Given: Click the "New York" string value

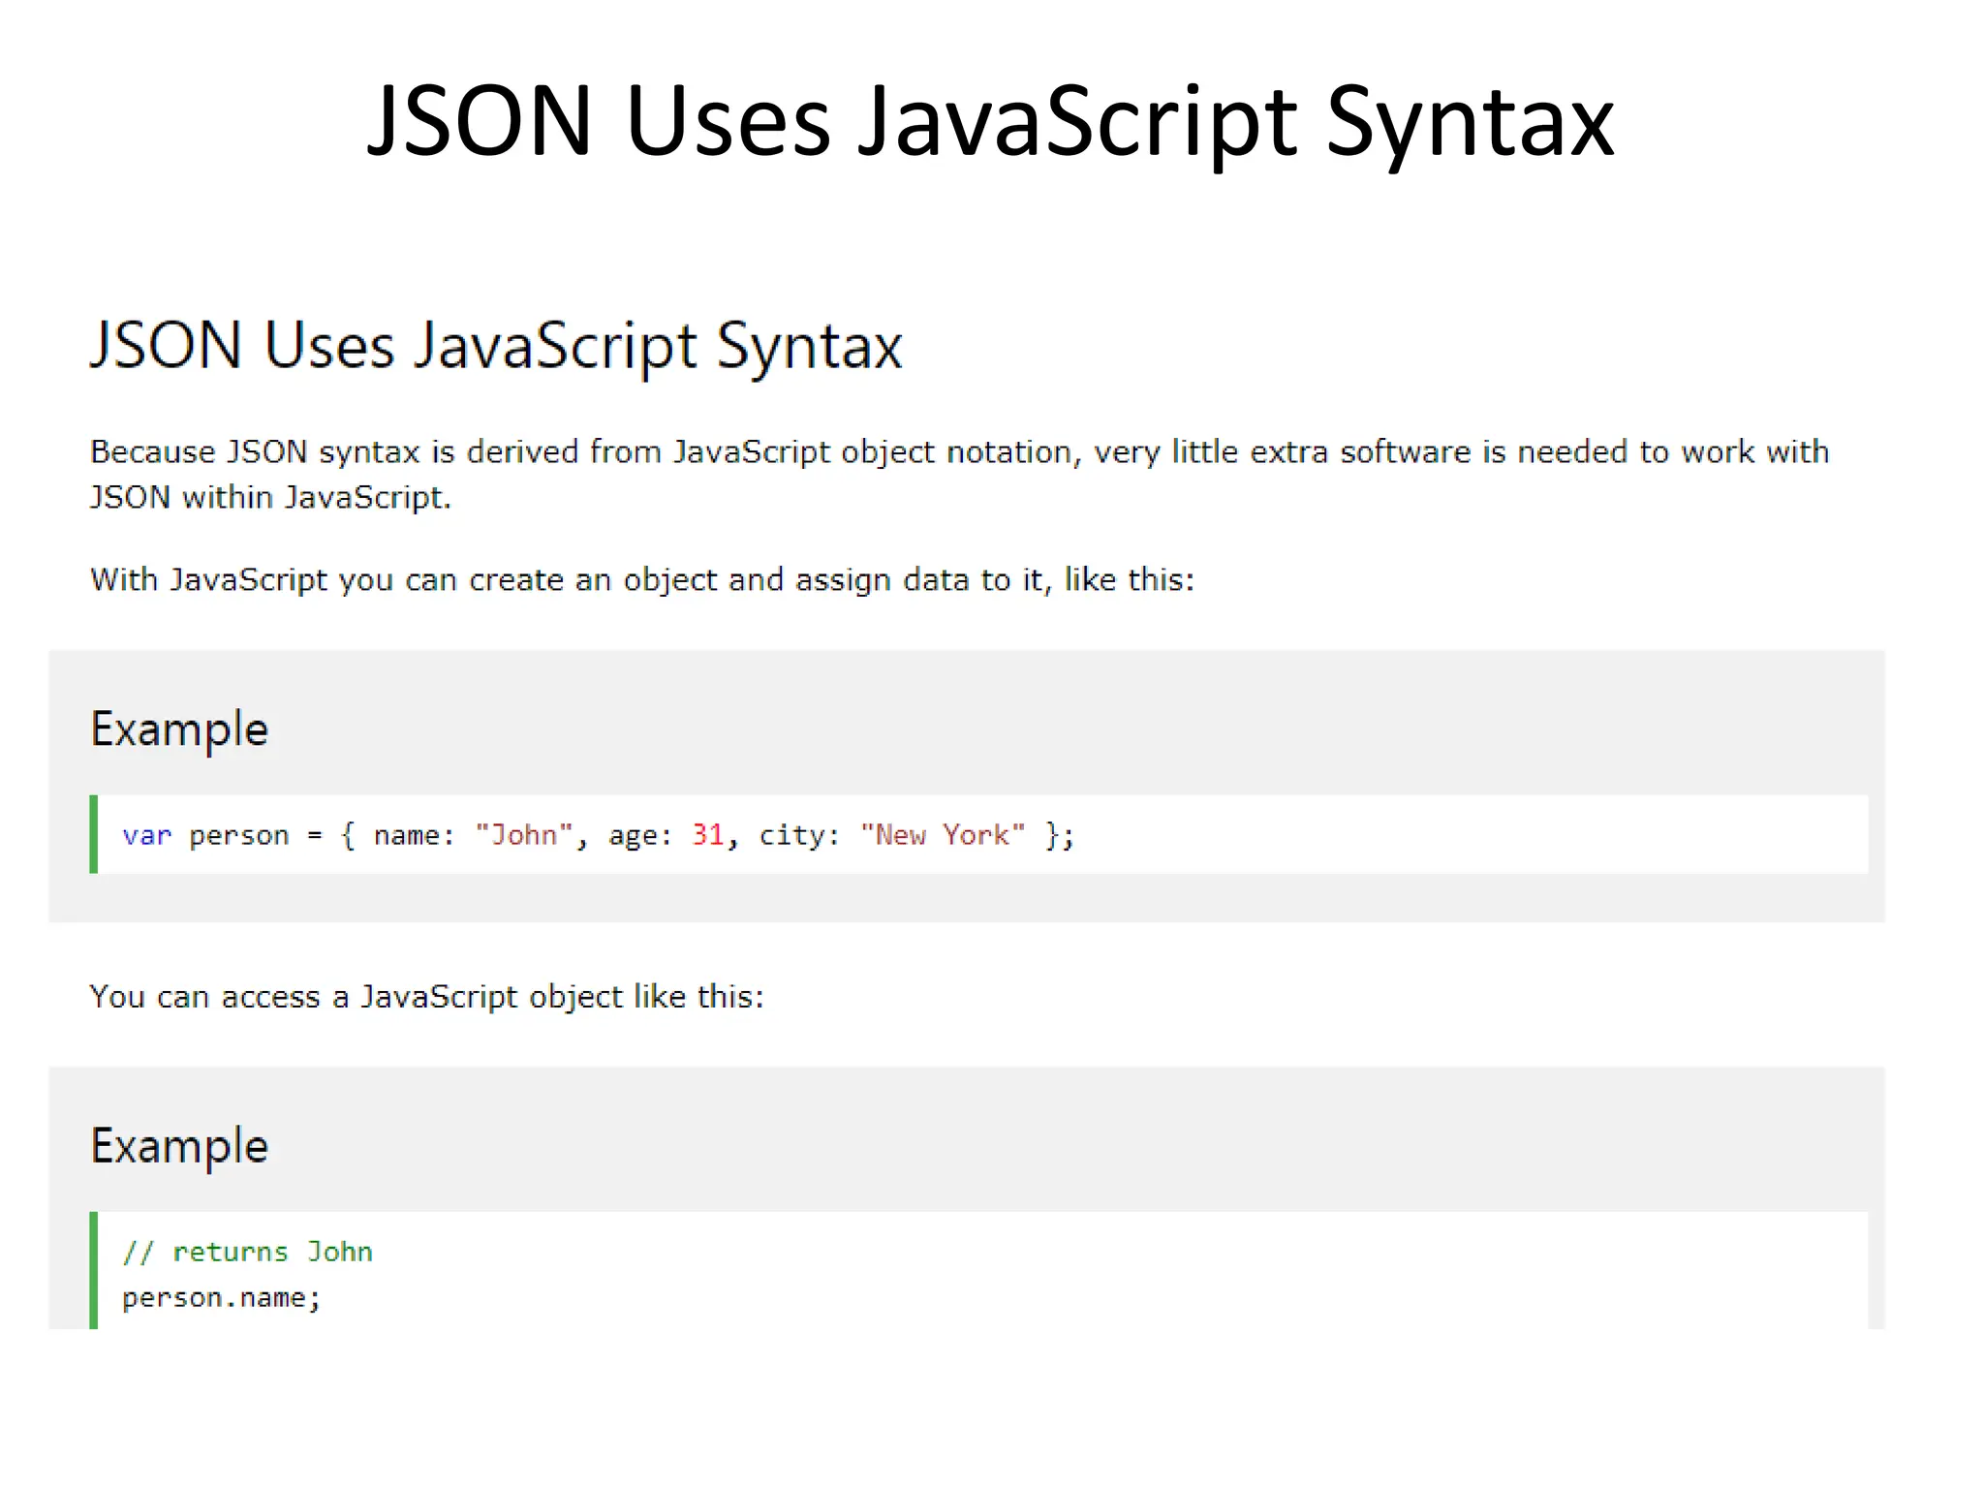Looking at the screenshot, I should (x=942, y=835).
